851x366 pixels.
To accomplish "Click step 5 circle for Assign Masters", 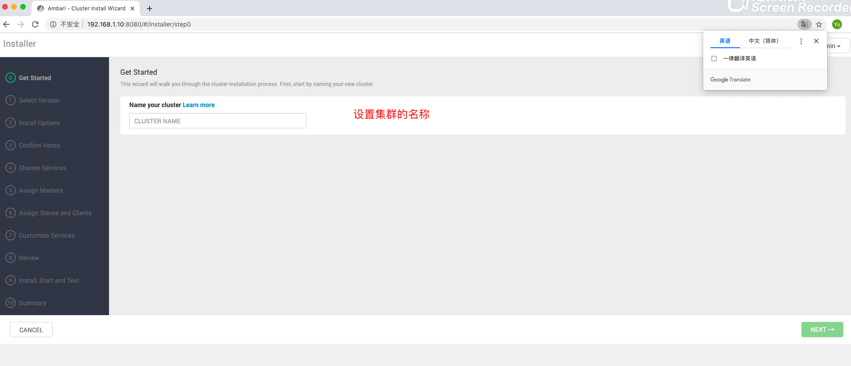I will pos(10,190).
